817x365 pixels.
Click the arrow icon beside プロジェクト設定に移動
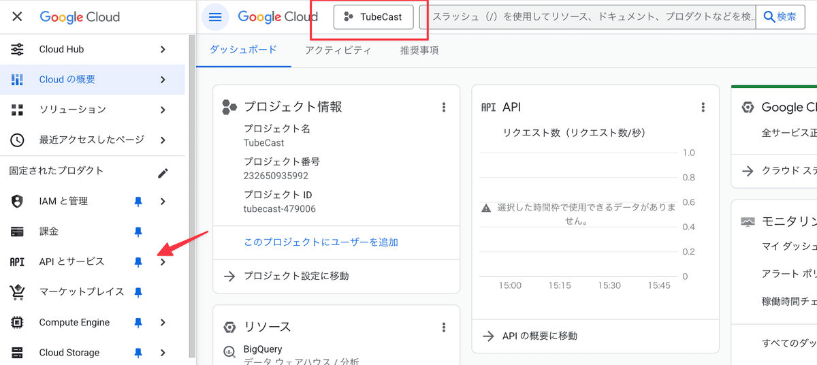click(229, 276)
